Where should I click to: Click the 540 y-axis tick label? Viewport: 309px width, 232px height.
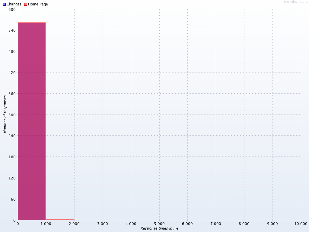(x=12, y=31)
